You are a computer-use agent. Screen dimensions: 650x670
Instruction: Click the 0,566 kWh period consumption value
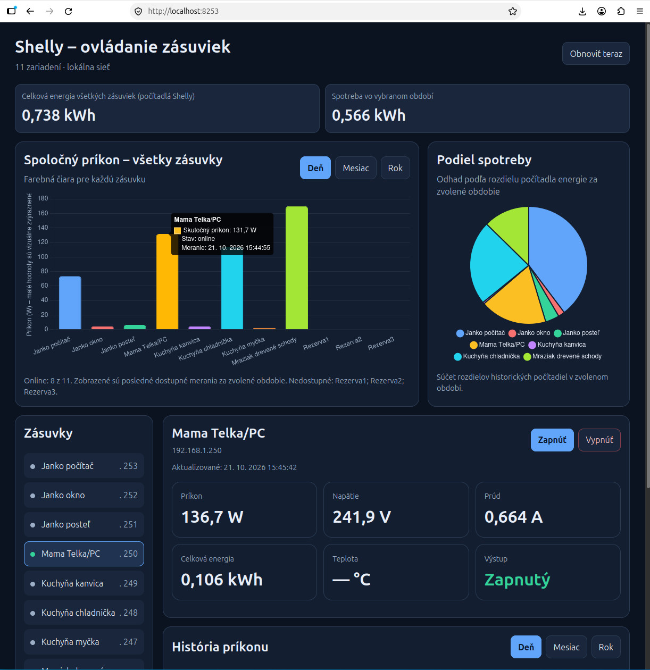pyautogui.click(x=369, y=115)
